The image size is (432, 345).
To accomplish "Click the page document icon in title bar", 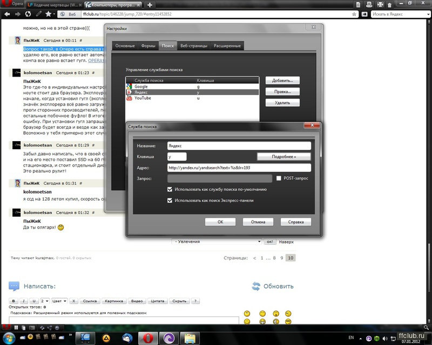I will (358, 4).
